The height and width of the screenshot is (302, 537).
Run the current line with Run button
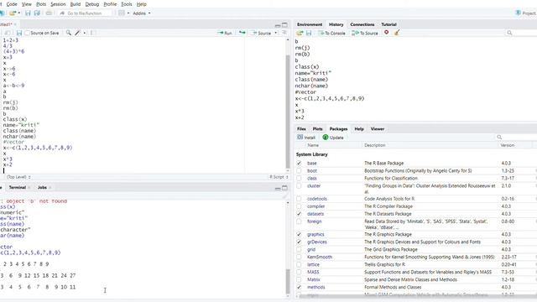click(x=225, y=33)
